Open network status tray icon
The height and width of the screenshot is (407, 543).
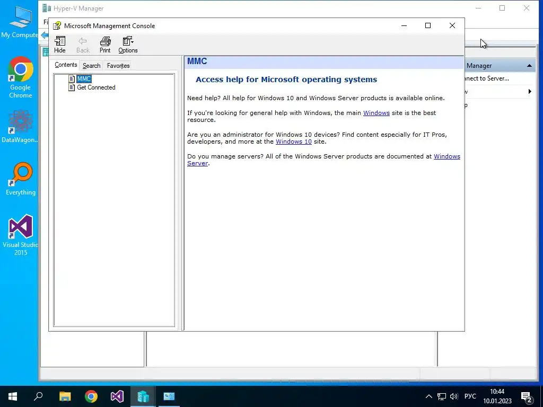coord(441,396)
